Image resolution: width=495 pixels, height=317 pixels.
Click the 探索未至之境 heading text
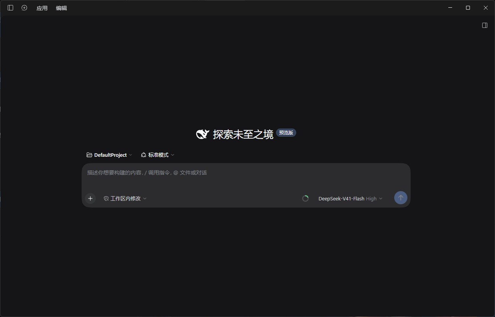(243, 134)
